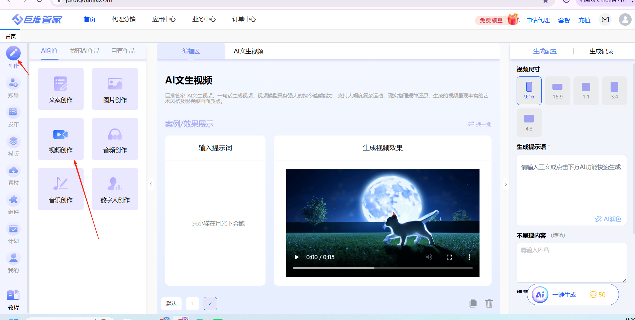Open the 我的 profile sidebar icon
The height and width of the screenshot is (320, 635).
click(x=13, y=258)
